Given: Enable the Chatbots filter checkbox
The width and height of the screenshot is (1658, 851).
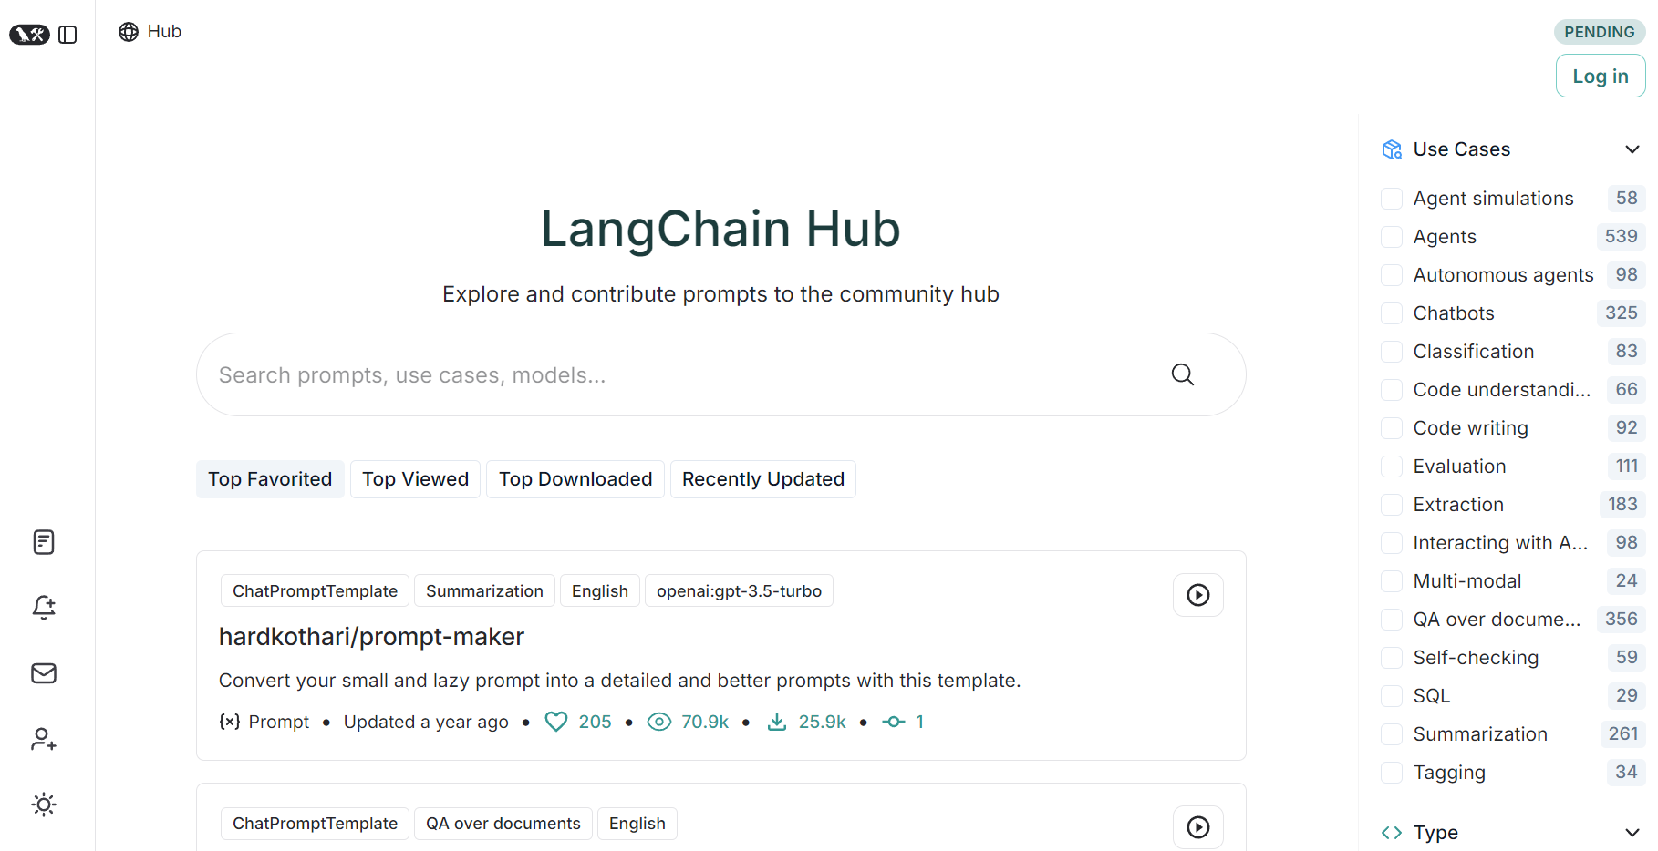Looking at the screenshot, I should (x=1392, y=313).
